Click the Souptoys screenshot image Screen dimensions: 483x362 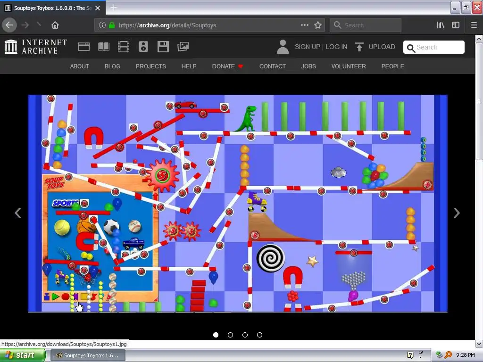pos(238,204)
